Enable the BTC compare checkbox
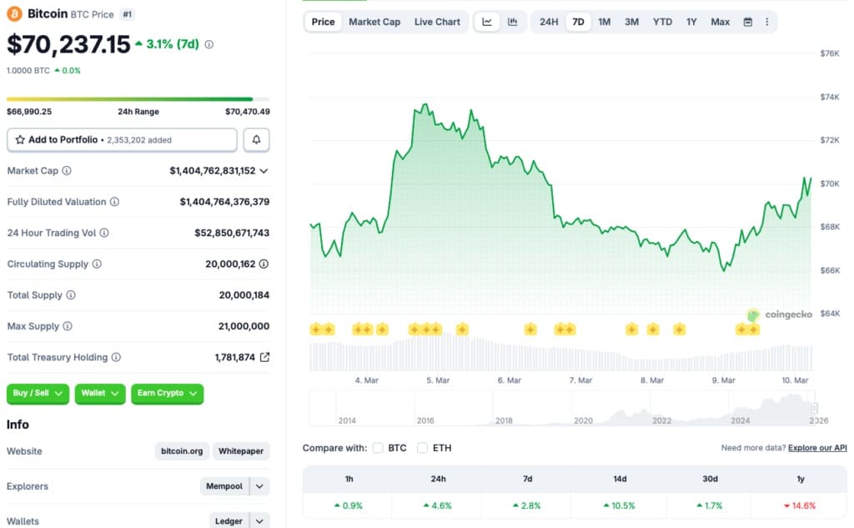The height and width of the screenshot is (528, 854). coord(378,448)
